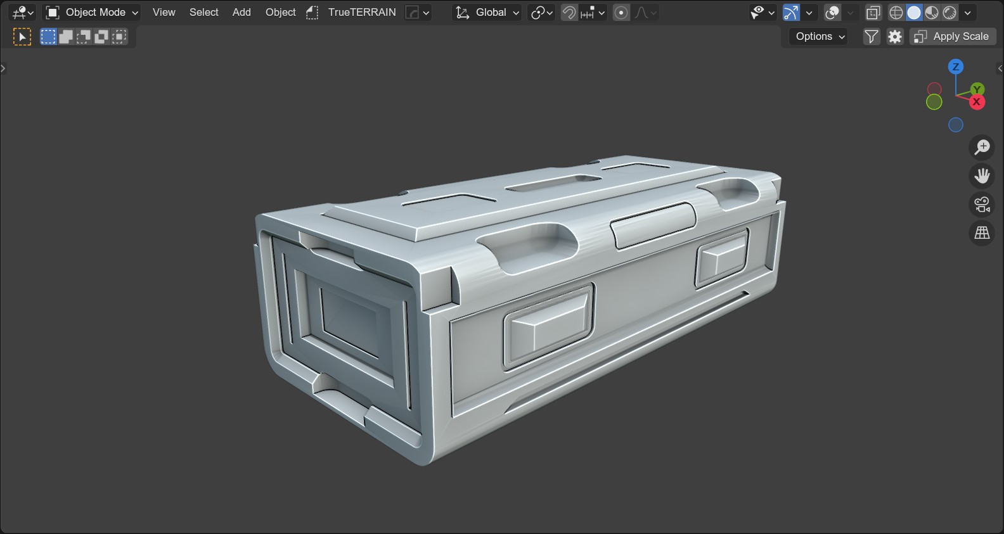The image size is (1004, 534).
Task: Click the filter funnel icon
Action: tap(872, 37)
